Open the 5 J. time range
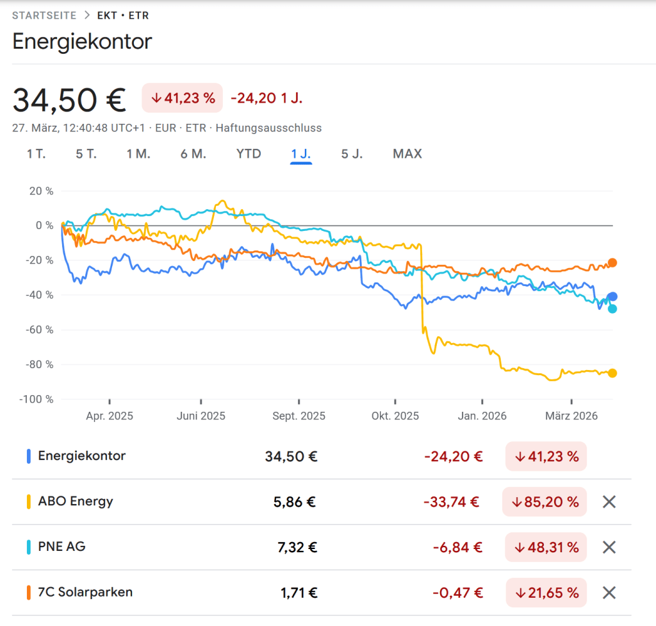This screenshot has height=626, width=656. pyautogui.click(x=352, y=154)
